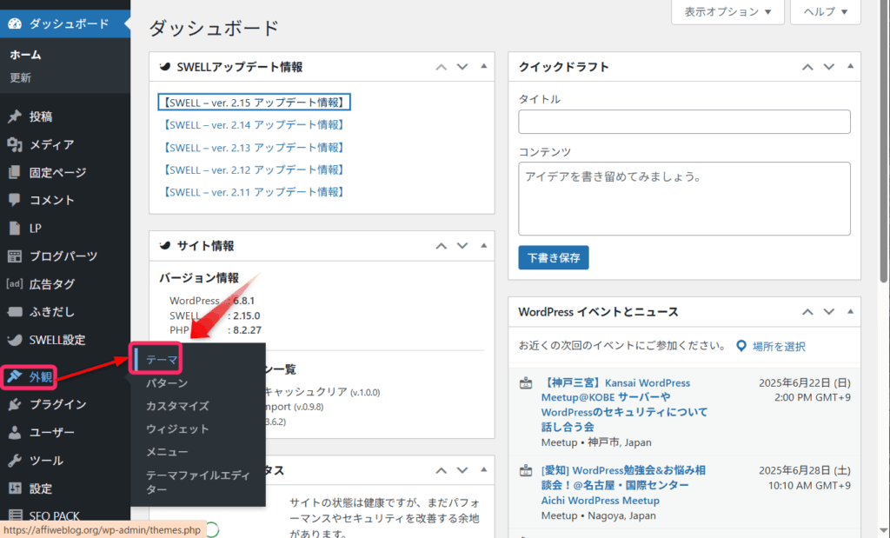Click the pages icon beside 固定ページ
Viewport: 890px width, 538px height.
tap(15, 172)
